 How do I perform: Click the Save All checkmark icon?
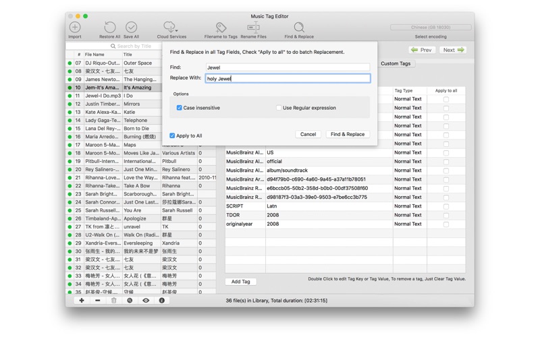132,28
